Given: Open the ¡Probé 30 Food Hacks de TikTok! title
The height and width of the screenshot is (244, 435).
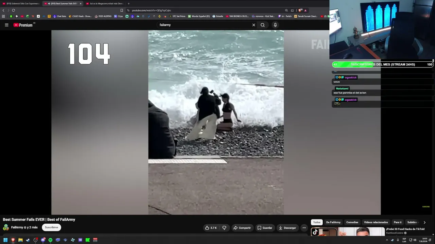Looking at the screenshot, I should pos(405,229).
